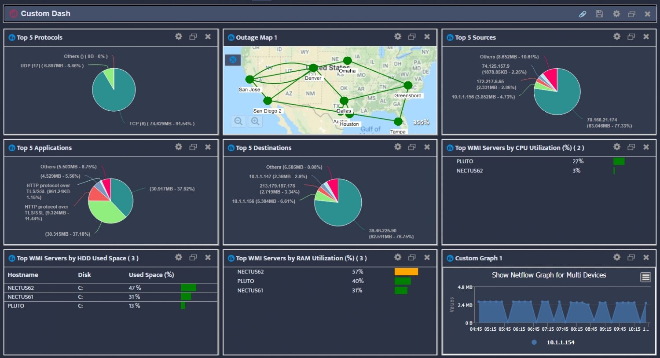Image resolution: width=660 pixels, height=358 pixels.
Task: Open the Custom Graph 1 chart hamburger menu
Action: pyautogui.click(x=645, y=277)
